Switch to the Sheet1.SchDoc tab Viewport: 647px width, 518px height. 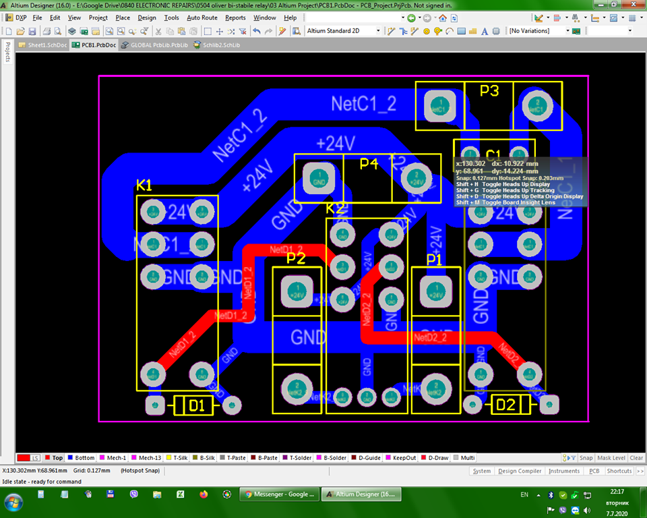pyautogui.click(x=42, y=45)
